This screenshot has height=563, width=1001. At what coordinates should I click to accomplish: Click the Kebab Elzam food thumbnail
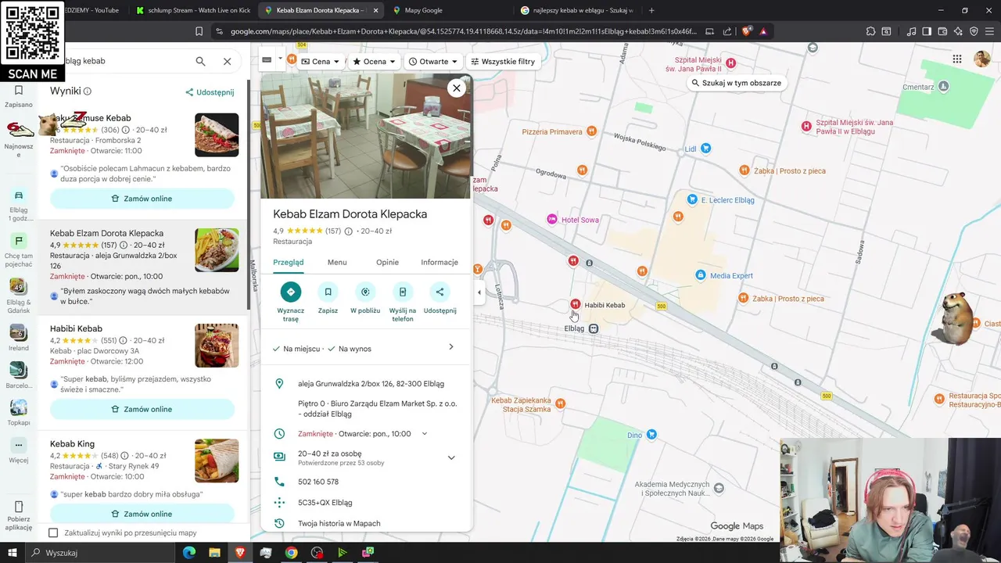coord(217,250)
